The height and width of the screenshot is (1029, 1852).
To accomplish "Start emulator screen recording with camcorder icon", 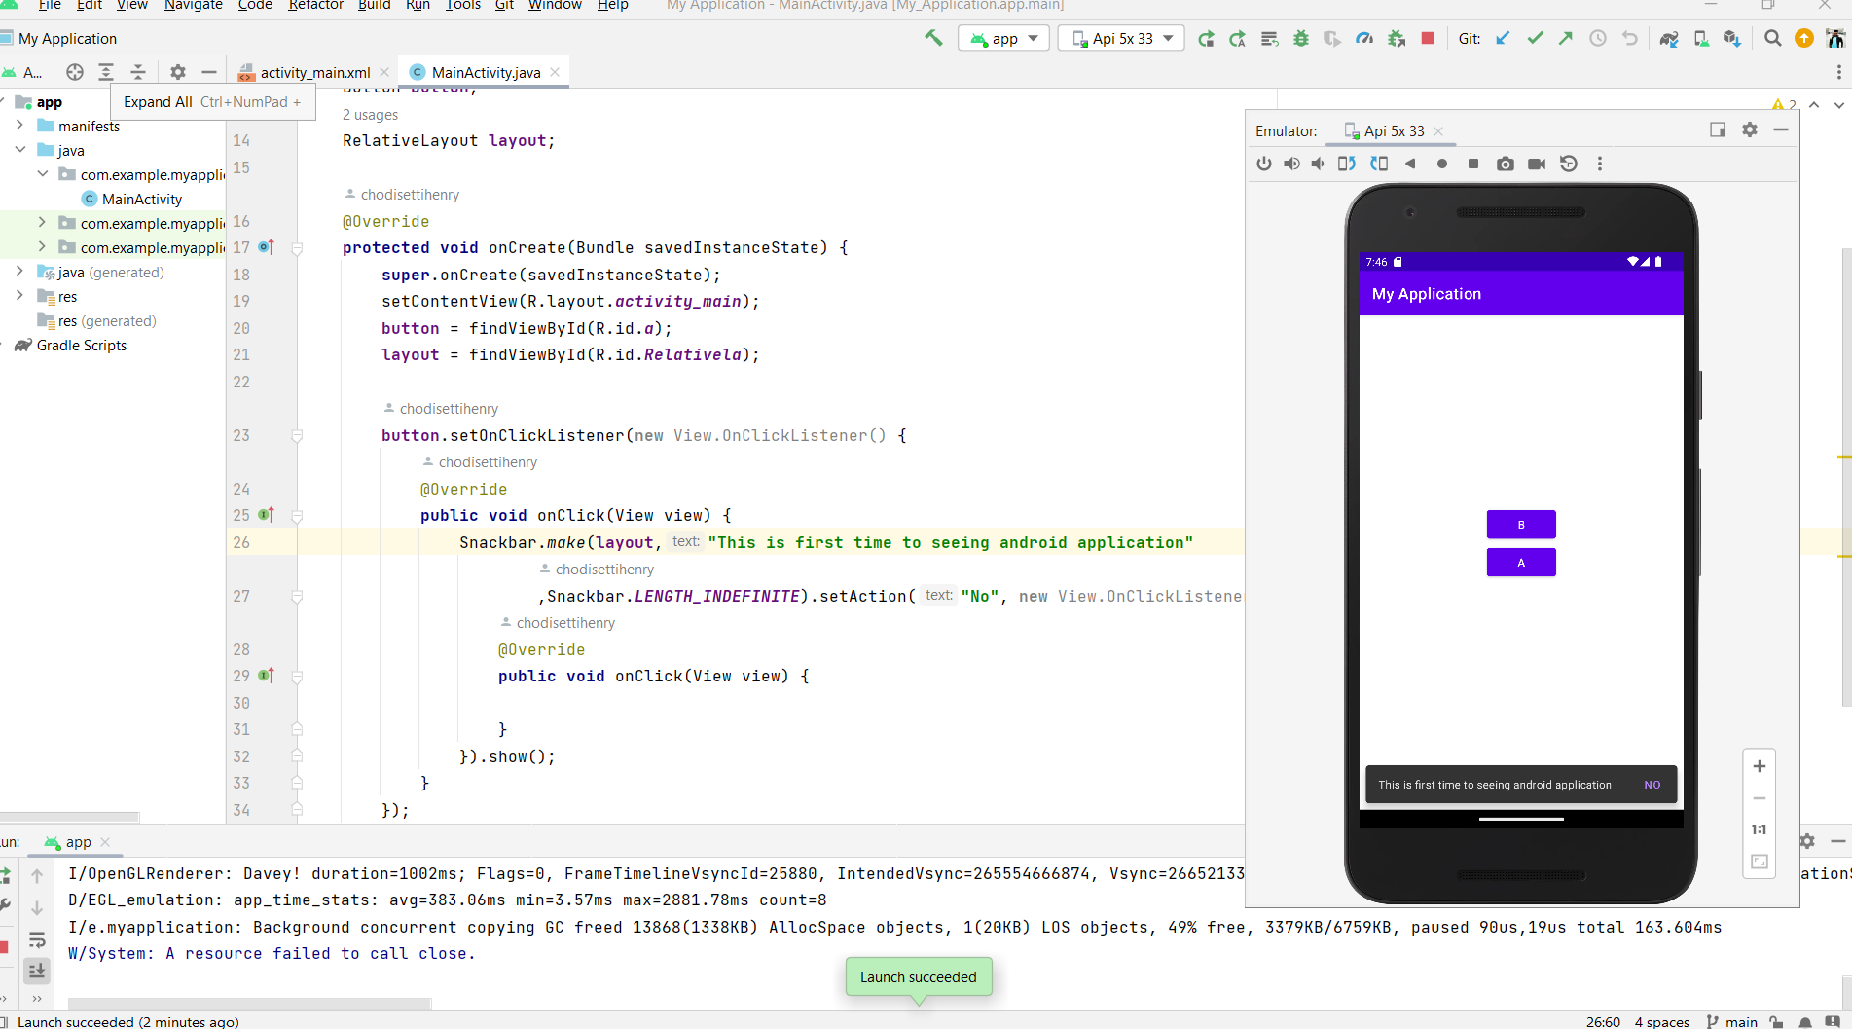I will tap(1537, 164).
